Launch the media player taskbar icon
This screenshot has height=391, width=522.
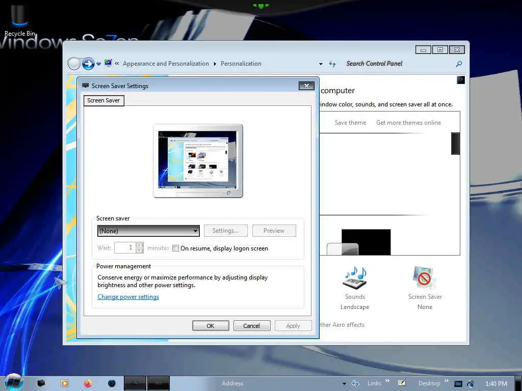(x=65, y=383)
